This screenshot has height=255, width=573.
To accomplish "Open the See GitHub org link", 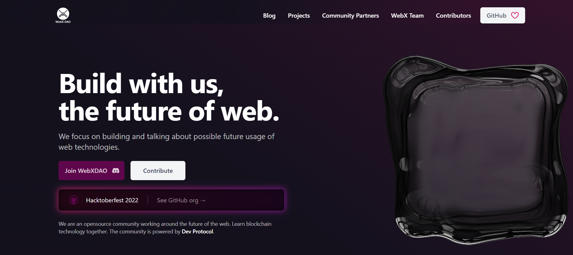I will 181,200.
